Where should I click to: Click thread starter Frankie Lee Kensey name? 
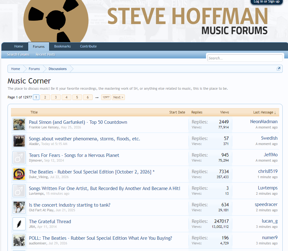pos(44,127)
